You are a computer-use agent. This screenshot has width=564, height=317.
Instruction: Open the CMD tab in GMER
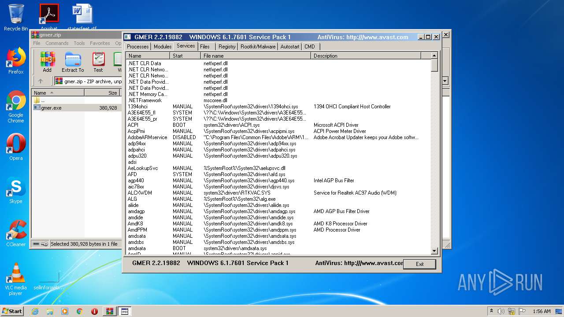pyautogui.click(x=310, y=47)
